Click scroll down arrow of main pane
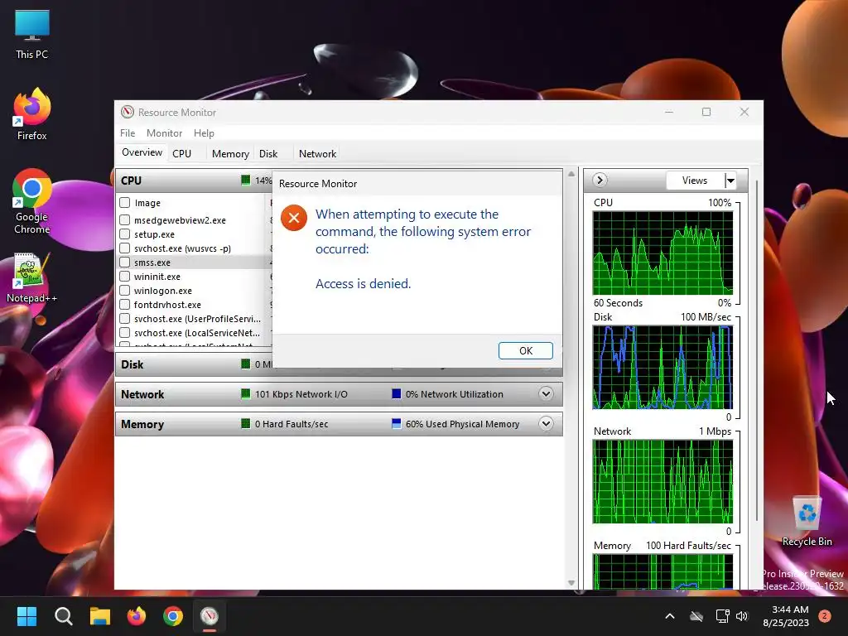Viewport: 848px width, 636px height. tap(571, 582)
